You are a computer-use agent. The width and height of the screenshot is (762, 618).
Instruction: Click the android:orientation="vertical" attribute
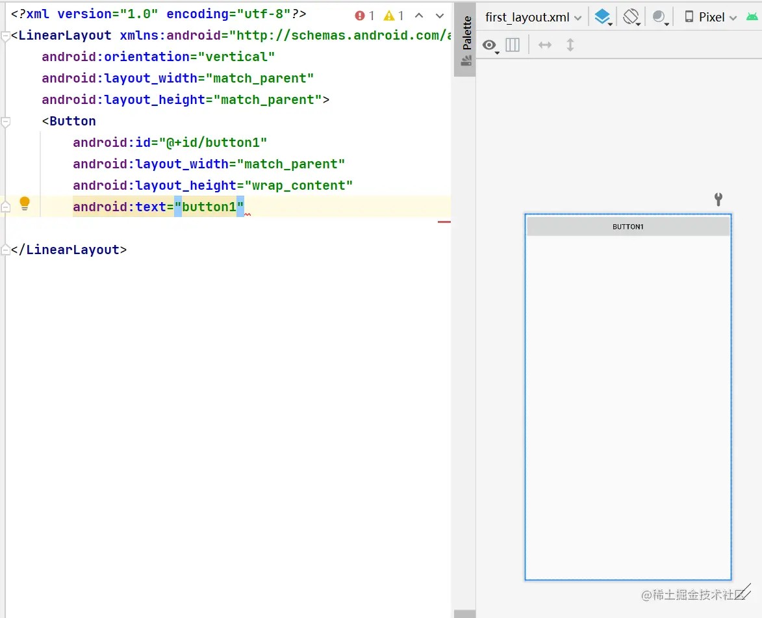[x=159, y=57]
